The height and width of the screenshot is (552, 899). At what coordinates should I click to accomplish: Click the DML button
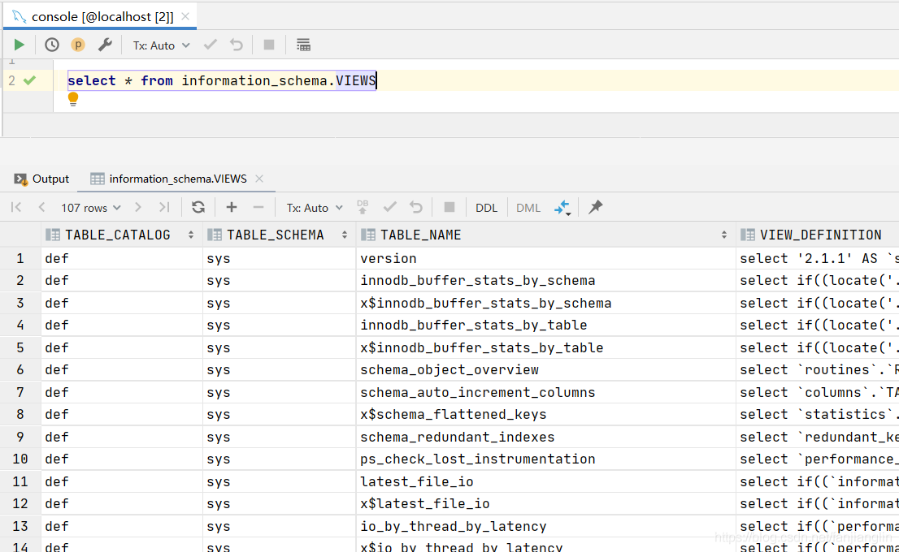pos(528,208)
